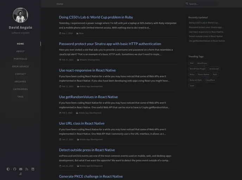This screenshot has height=180, width=242.
Task: Click folder icon beside Website Development
Action: pos(78,60)
